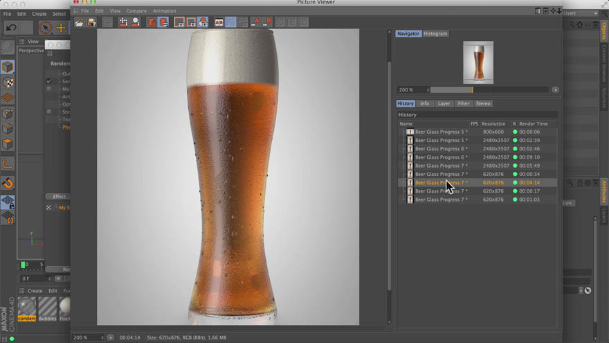Open the Compare menu
609x343 pixels.
(136, 11)
